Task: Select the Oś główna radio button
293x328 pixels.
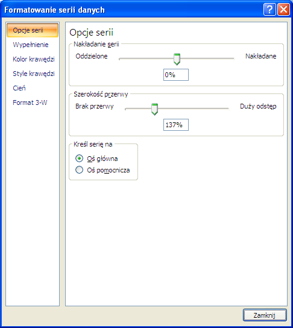Action: [79, 159]
